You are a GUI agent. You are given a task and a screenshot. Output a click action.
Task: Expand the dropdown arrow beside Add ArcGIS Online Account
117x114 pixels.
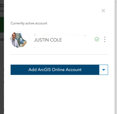(x=104, y=70)
